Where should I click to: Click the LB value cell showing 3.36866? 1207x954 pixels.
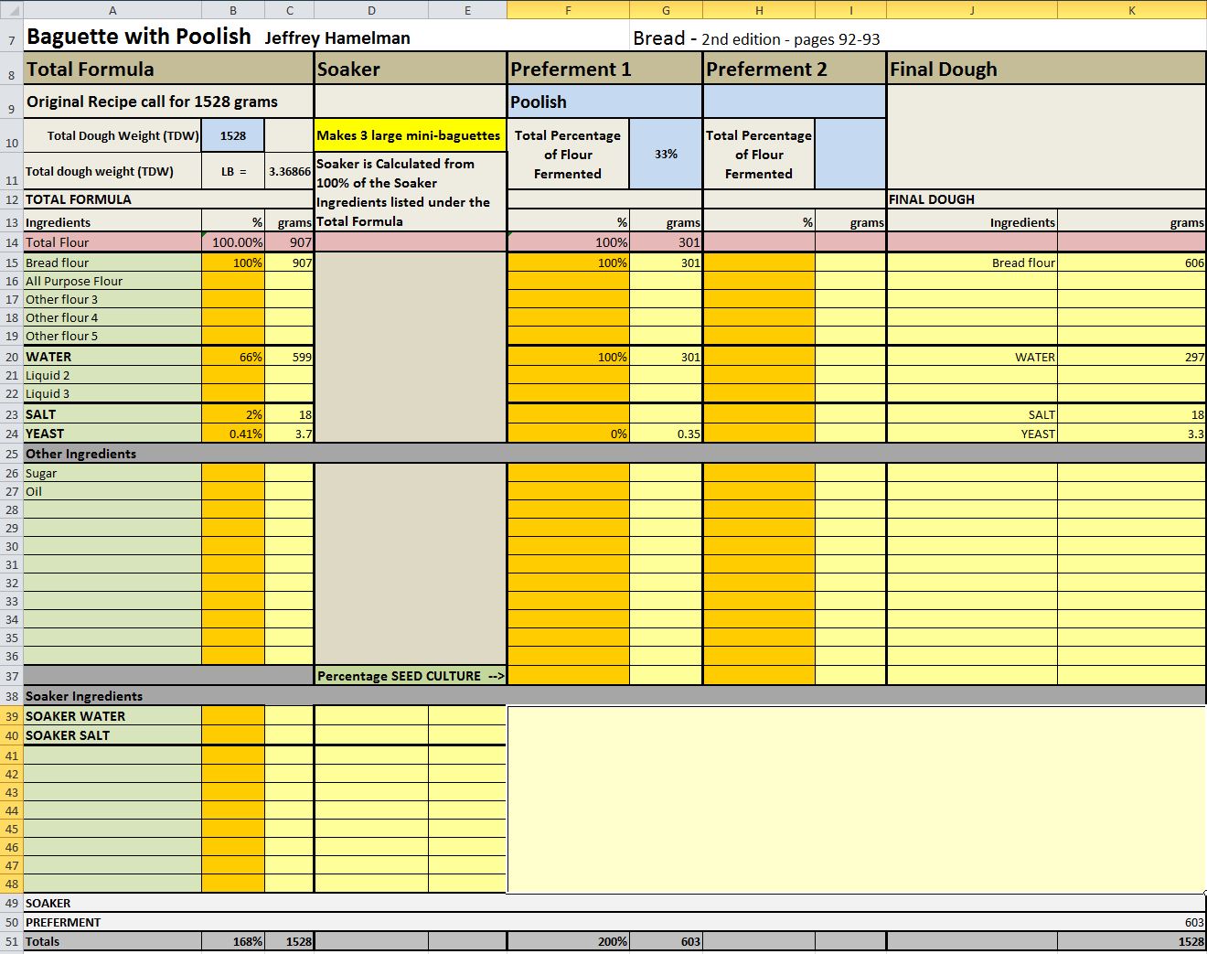click(x=289, y=171)
